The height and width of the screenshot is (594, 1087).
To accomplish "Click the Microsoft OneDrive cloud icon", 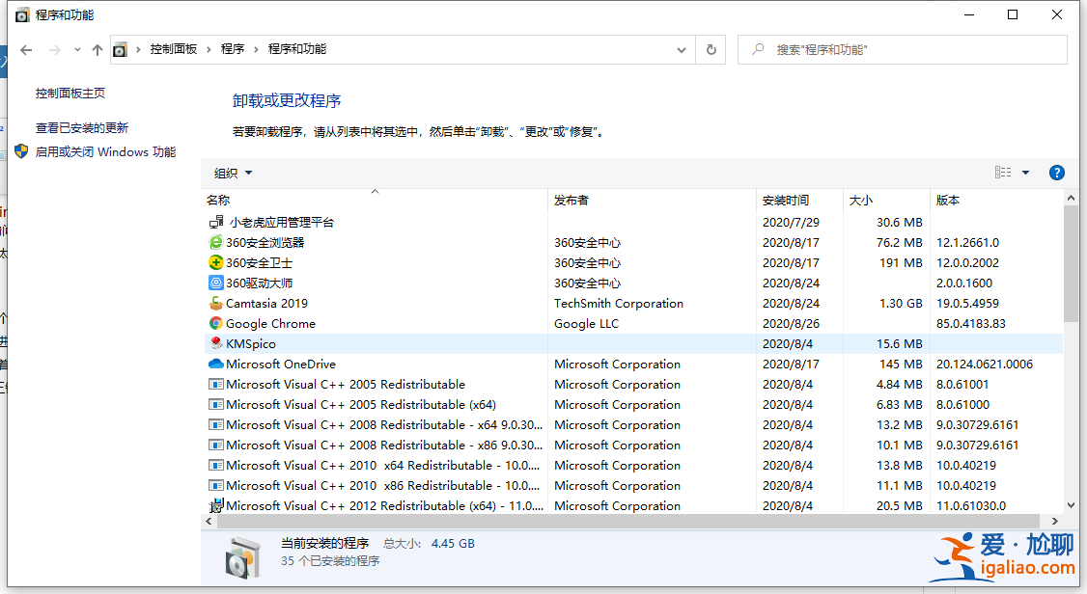I will coord(216,364).
